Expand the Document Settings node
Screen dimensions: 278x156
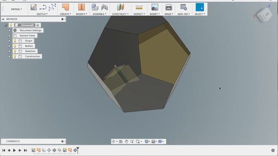(10, 30)
